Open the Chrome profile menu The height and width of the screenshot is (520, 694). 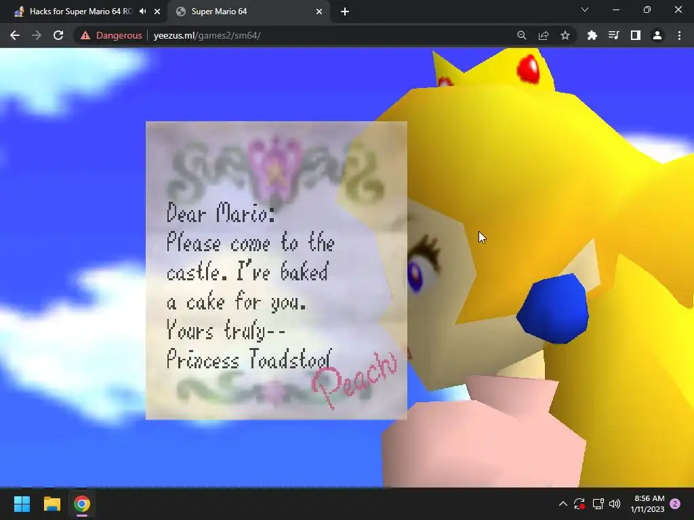point(657,35)
